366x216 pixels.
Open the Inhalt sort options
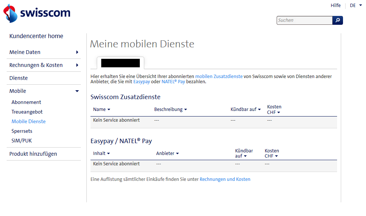click(109, 153)
